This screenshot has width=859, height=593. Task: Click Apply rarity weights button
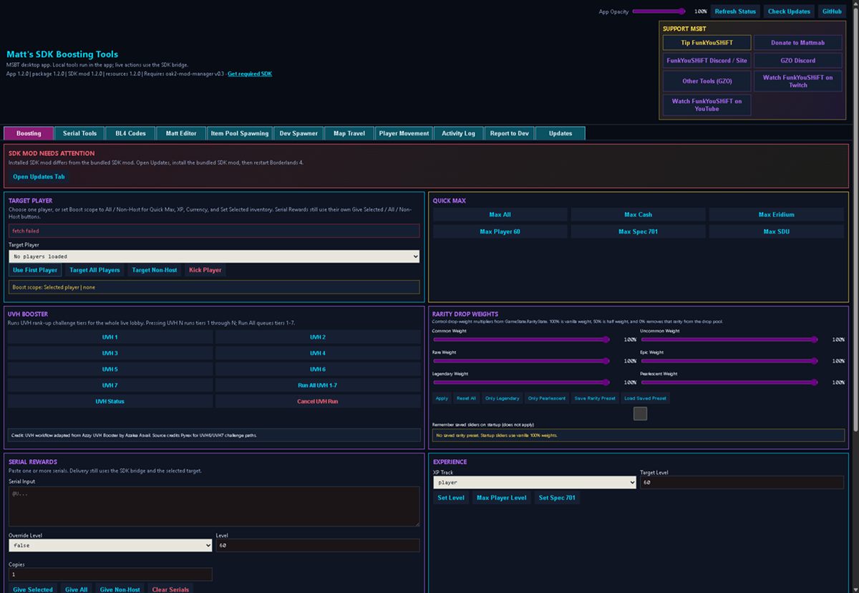pyautogui.click(x=442, y=398)
